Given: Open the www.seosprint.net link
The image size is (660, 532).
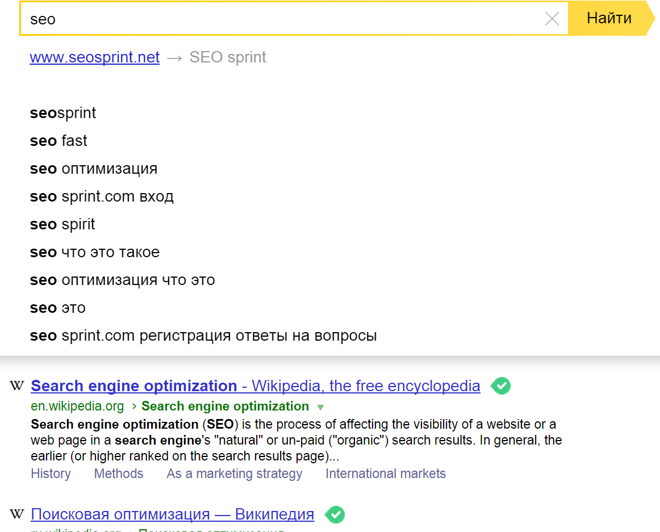Looking at the screenshot, I should [x=94, y=57].
